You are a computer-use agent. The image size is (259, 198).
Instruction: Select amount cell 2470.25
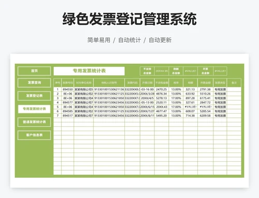tap(162, 89)
